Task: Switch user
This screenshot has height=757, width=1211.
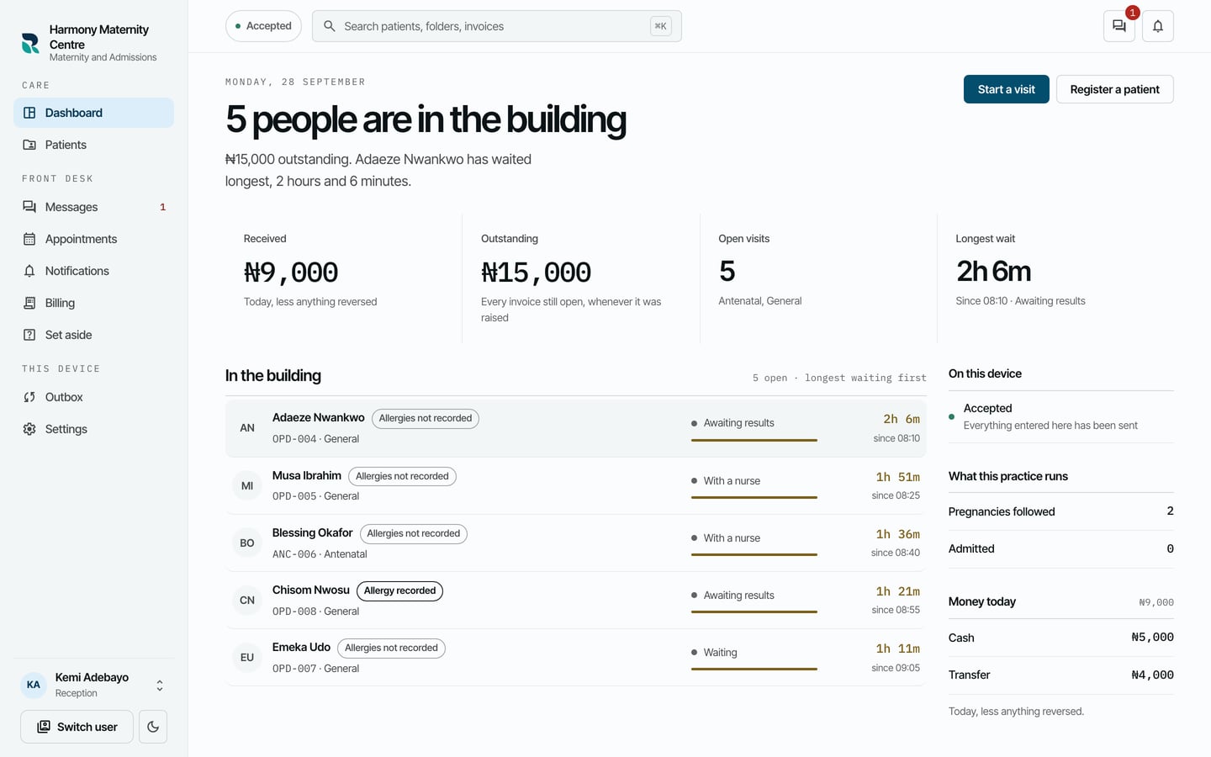Action: 77,727
